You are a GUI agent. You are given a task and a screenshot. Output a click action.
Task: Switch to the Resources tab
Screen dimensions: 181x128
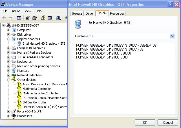tap(117, 14)
